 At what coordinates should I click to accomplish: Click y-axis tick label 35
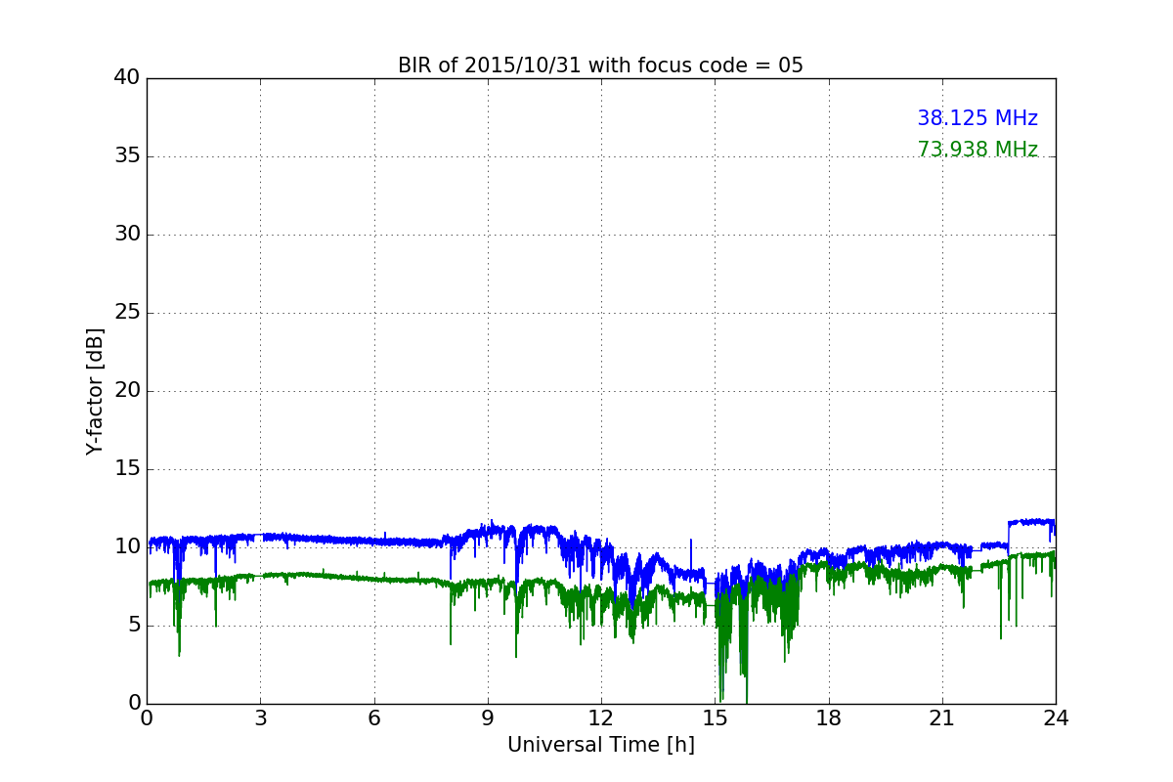(127, 156)
